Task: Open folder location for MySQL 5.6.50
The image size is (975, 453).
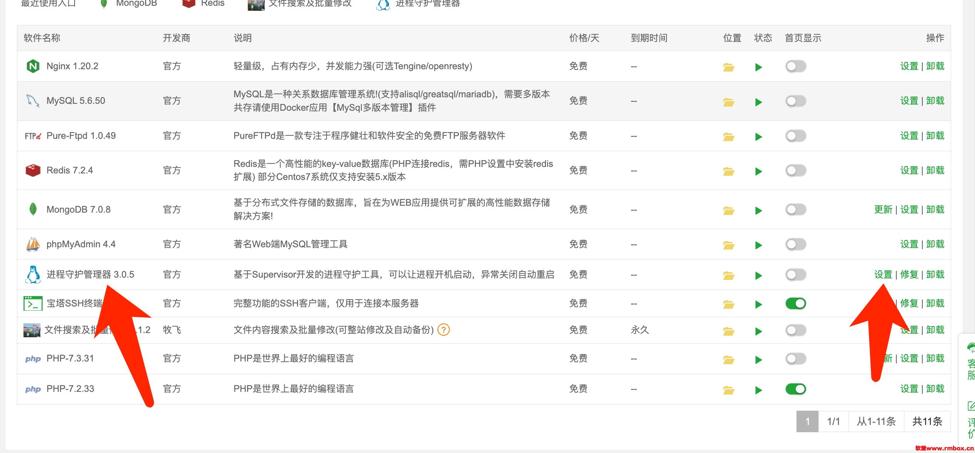Action: click(729, 102)
